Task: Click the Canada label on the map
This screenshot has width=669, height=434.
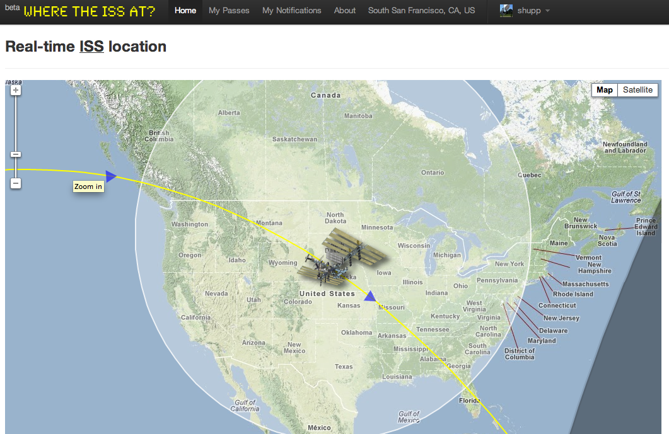Action: point(325,96)
